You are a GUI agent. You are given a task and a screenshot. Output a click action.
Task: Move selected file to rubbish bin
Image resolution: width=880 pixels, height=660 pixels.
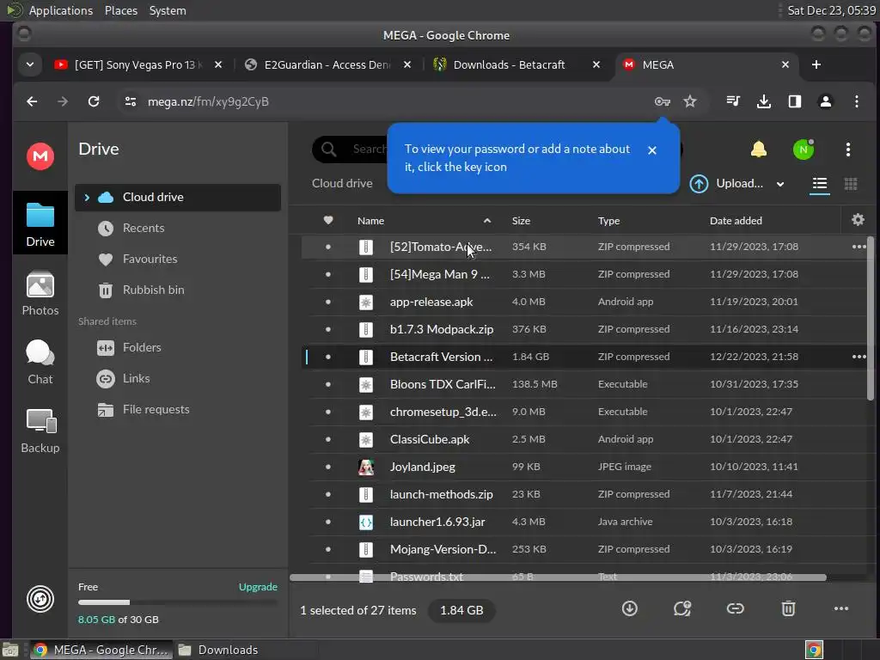click(789, 608)
